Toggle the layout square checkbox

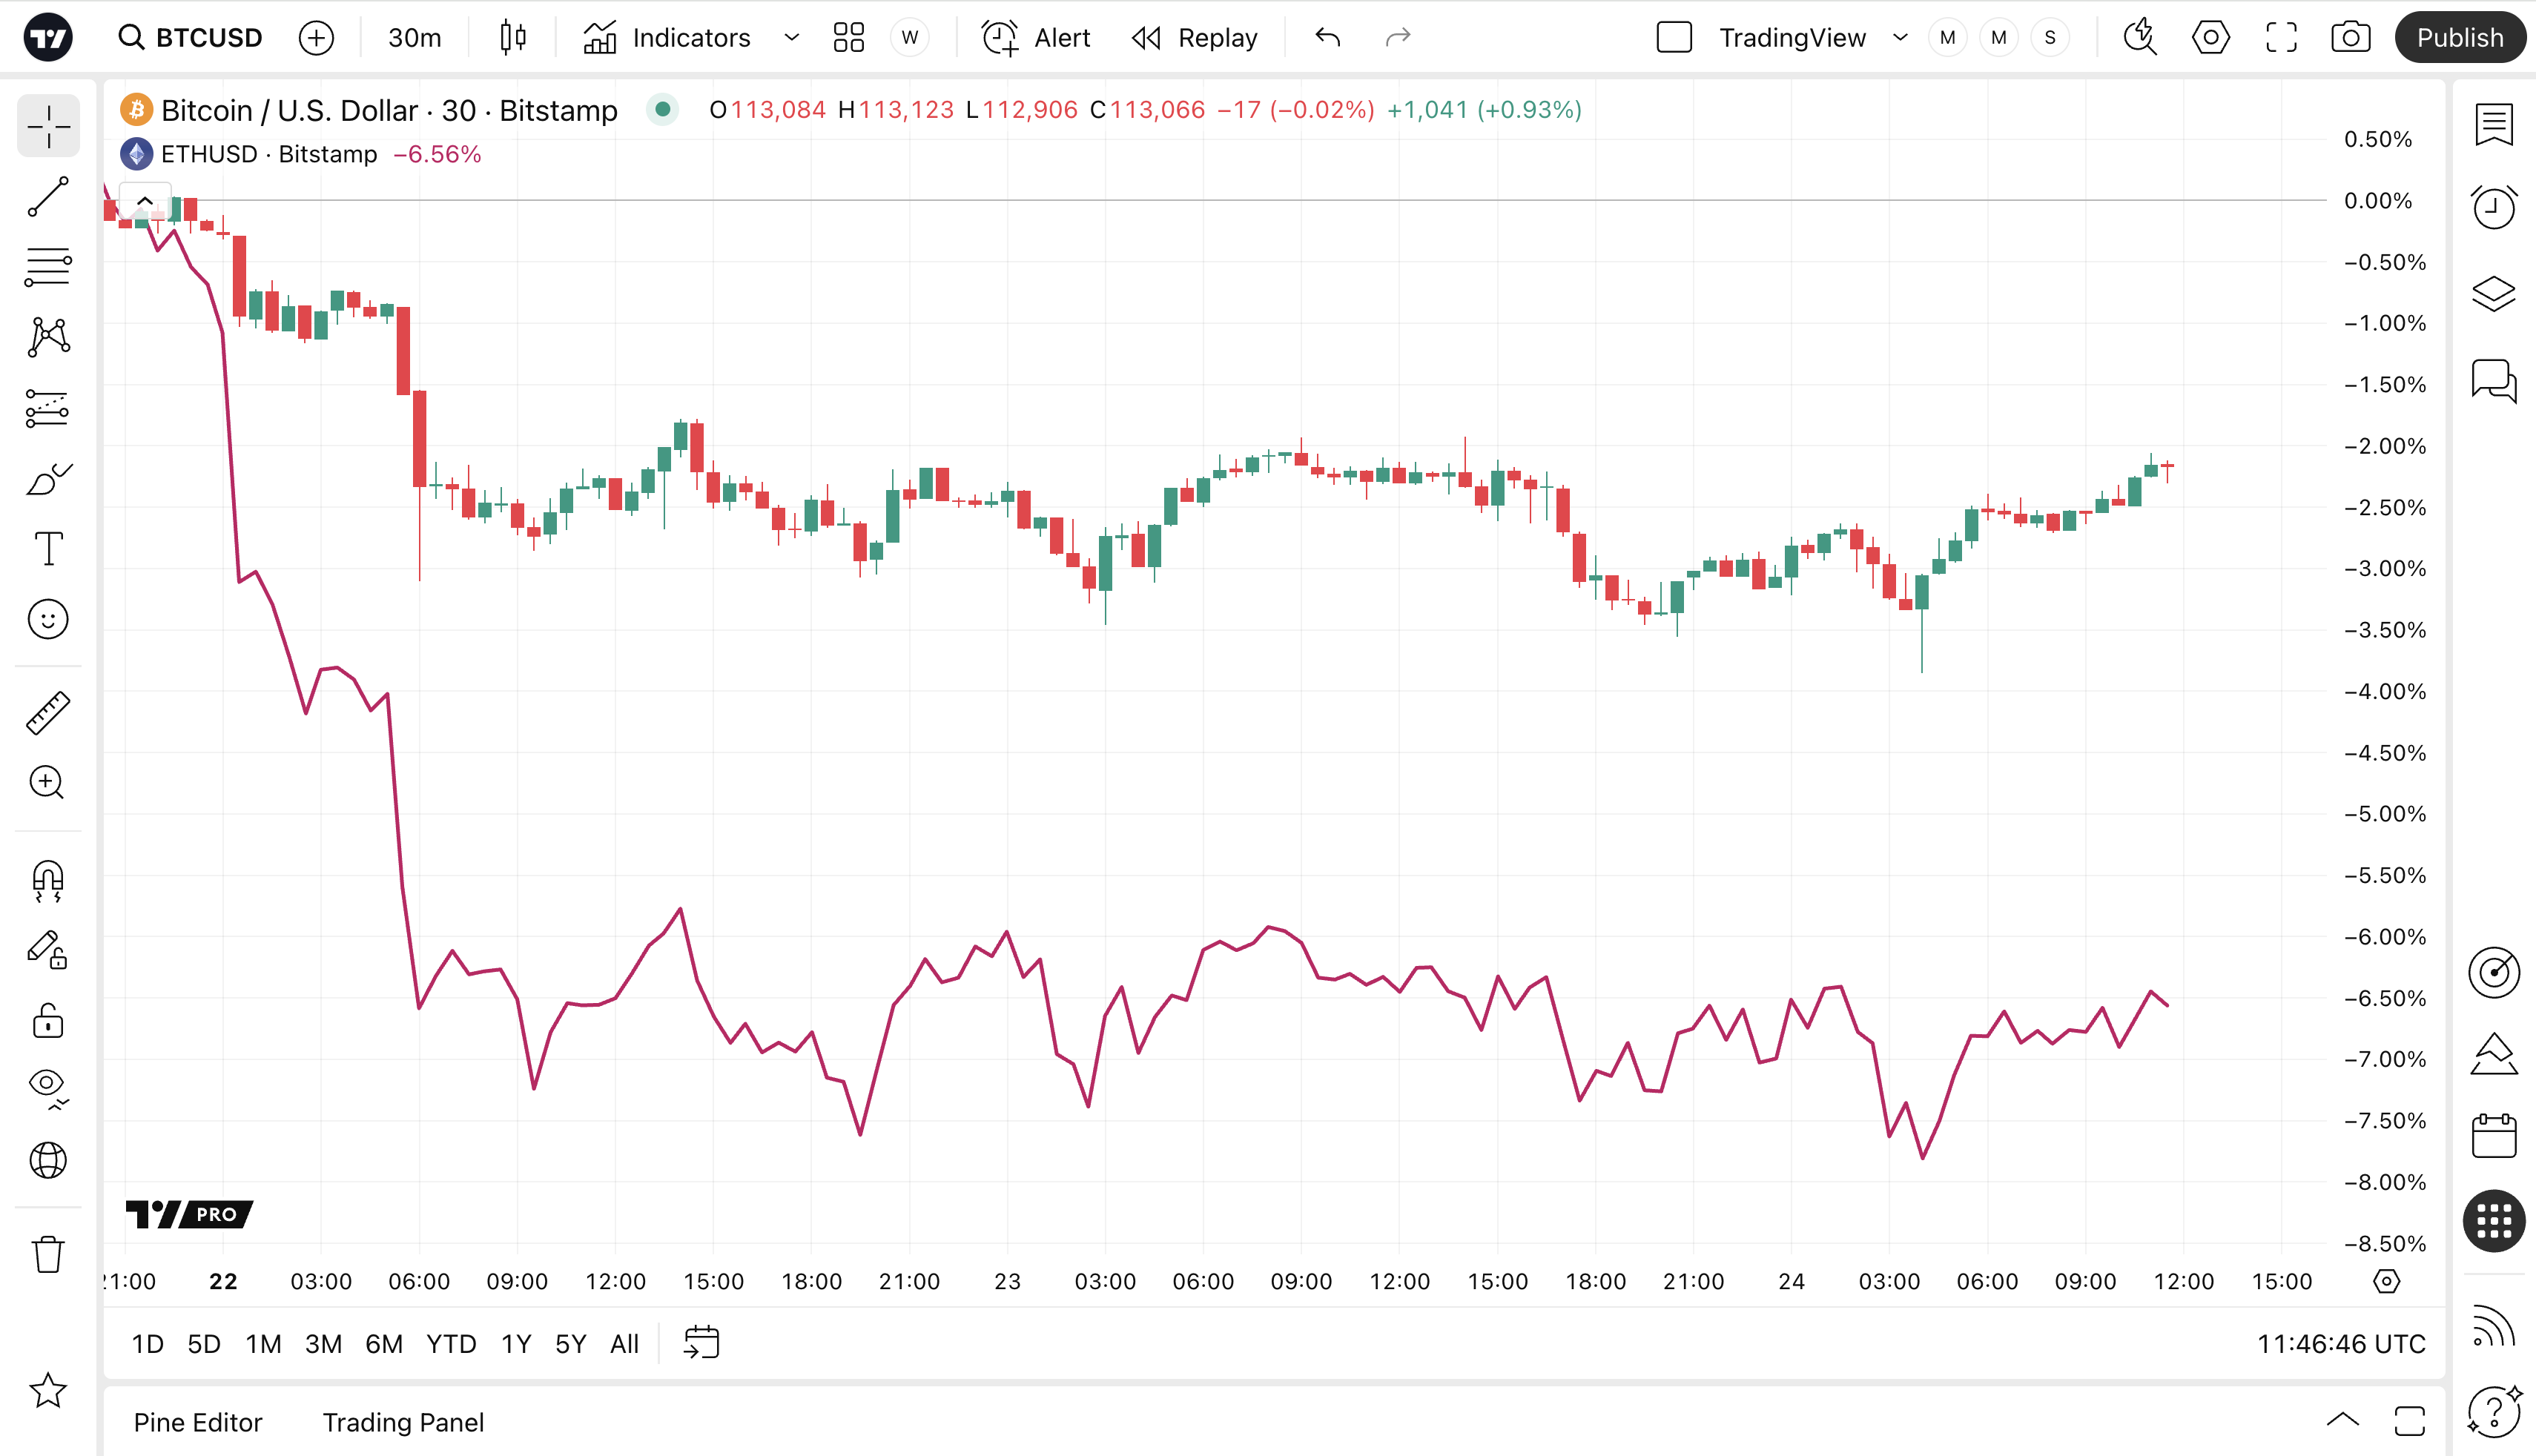click(x=1674, y=38)
